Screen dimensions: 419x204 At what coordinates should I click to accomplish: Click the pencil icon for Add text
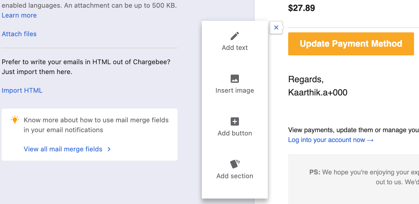pos(235,36)
